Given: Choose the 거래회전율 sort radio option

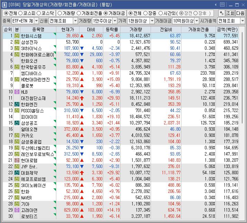Looking at the screenshot, I should [79, 13].
